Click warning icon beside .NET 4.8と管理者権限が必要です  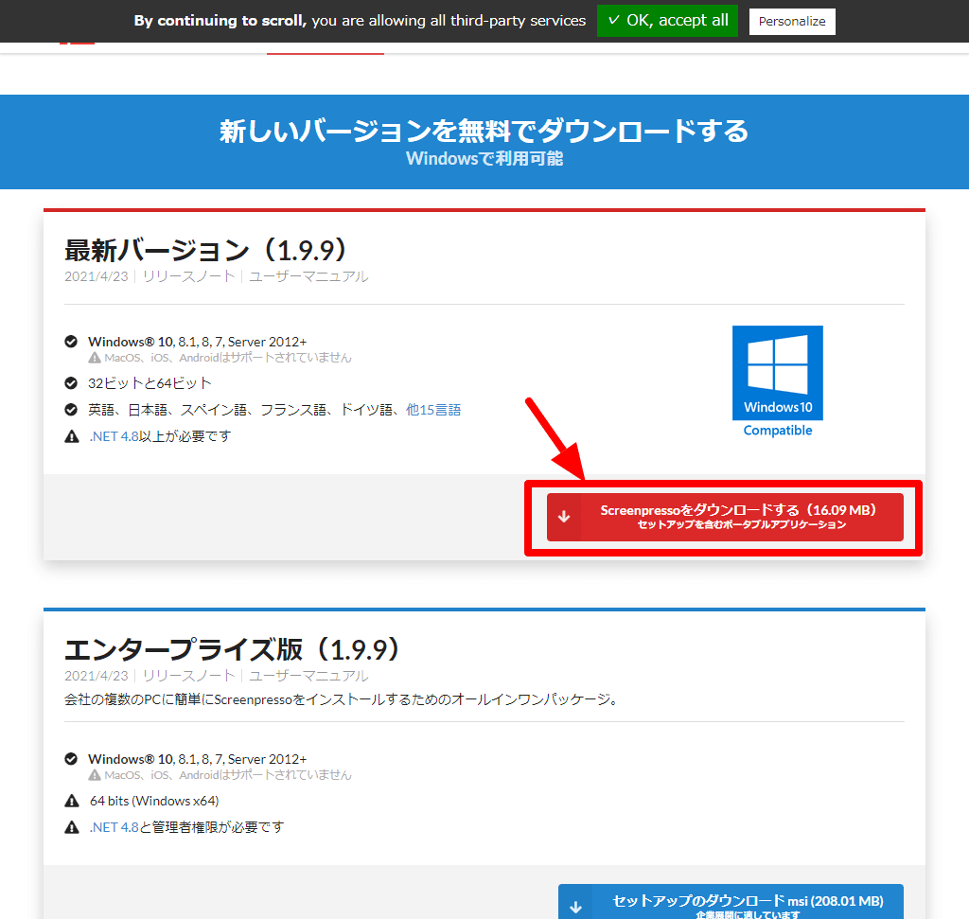[x=72, y=827]
